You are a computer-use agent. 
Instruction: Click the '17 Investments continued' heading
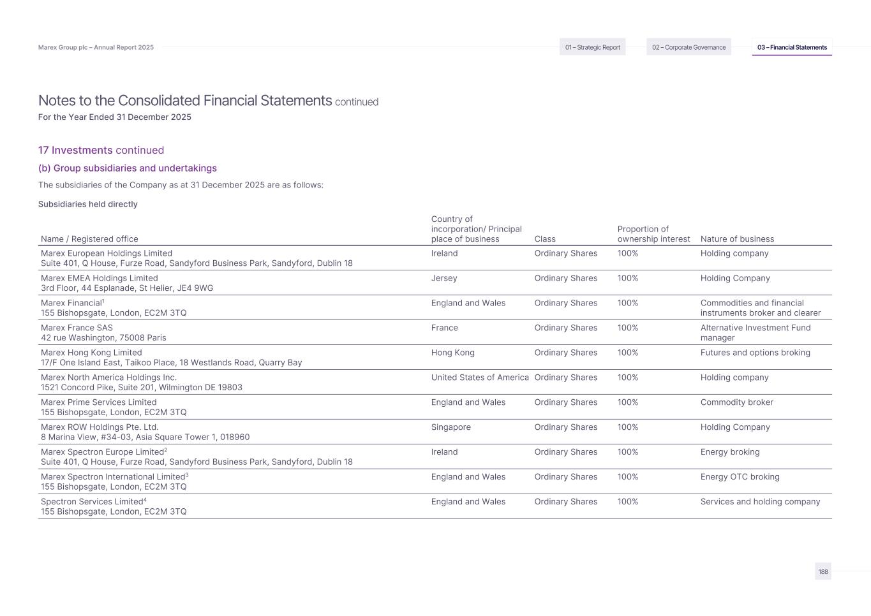101,150
